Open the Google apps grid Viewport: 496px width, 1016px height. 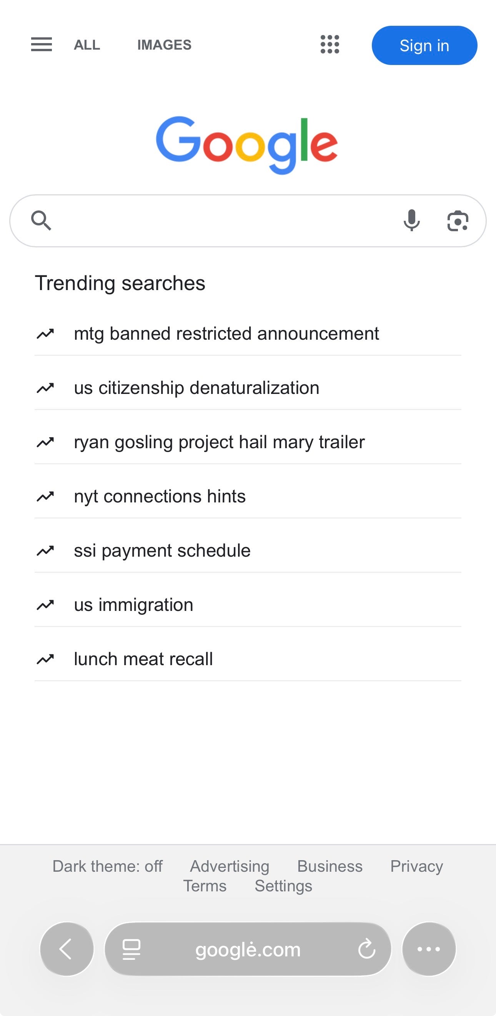click(330, 45)
